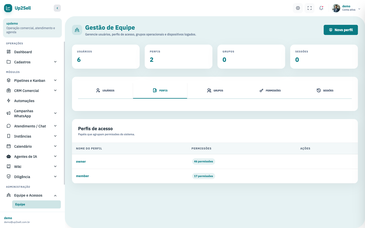Open the Sessões tab

pyautogui.click(x=325, y=90)
